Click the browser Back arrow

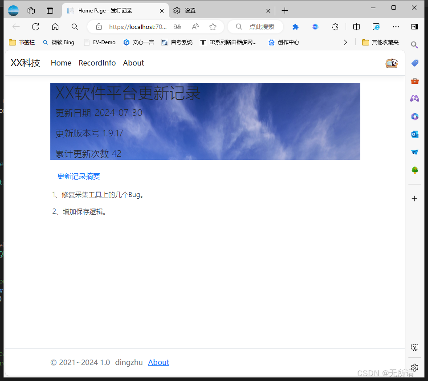click(16, 27)
